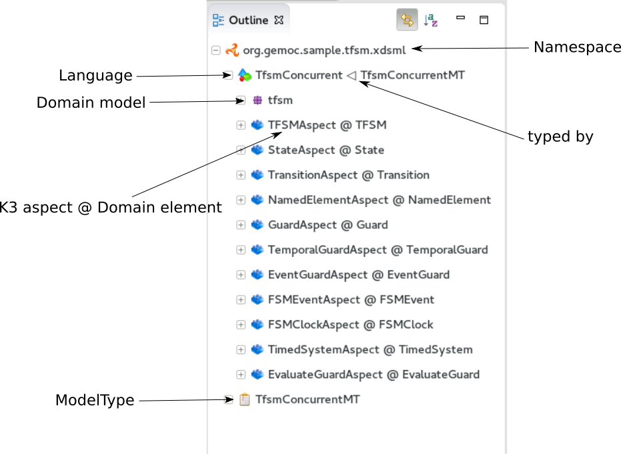Screen dimensions: 621x454
Task: Click the GuardAspect aspect icon
Action: pyautogui.click(x=257, y=224)
